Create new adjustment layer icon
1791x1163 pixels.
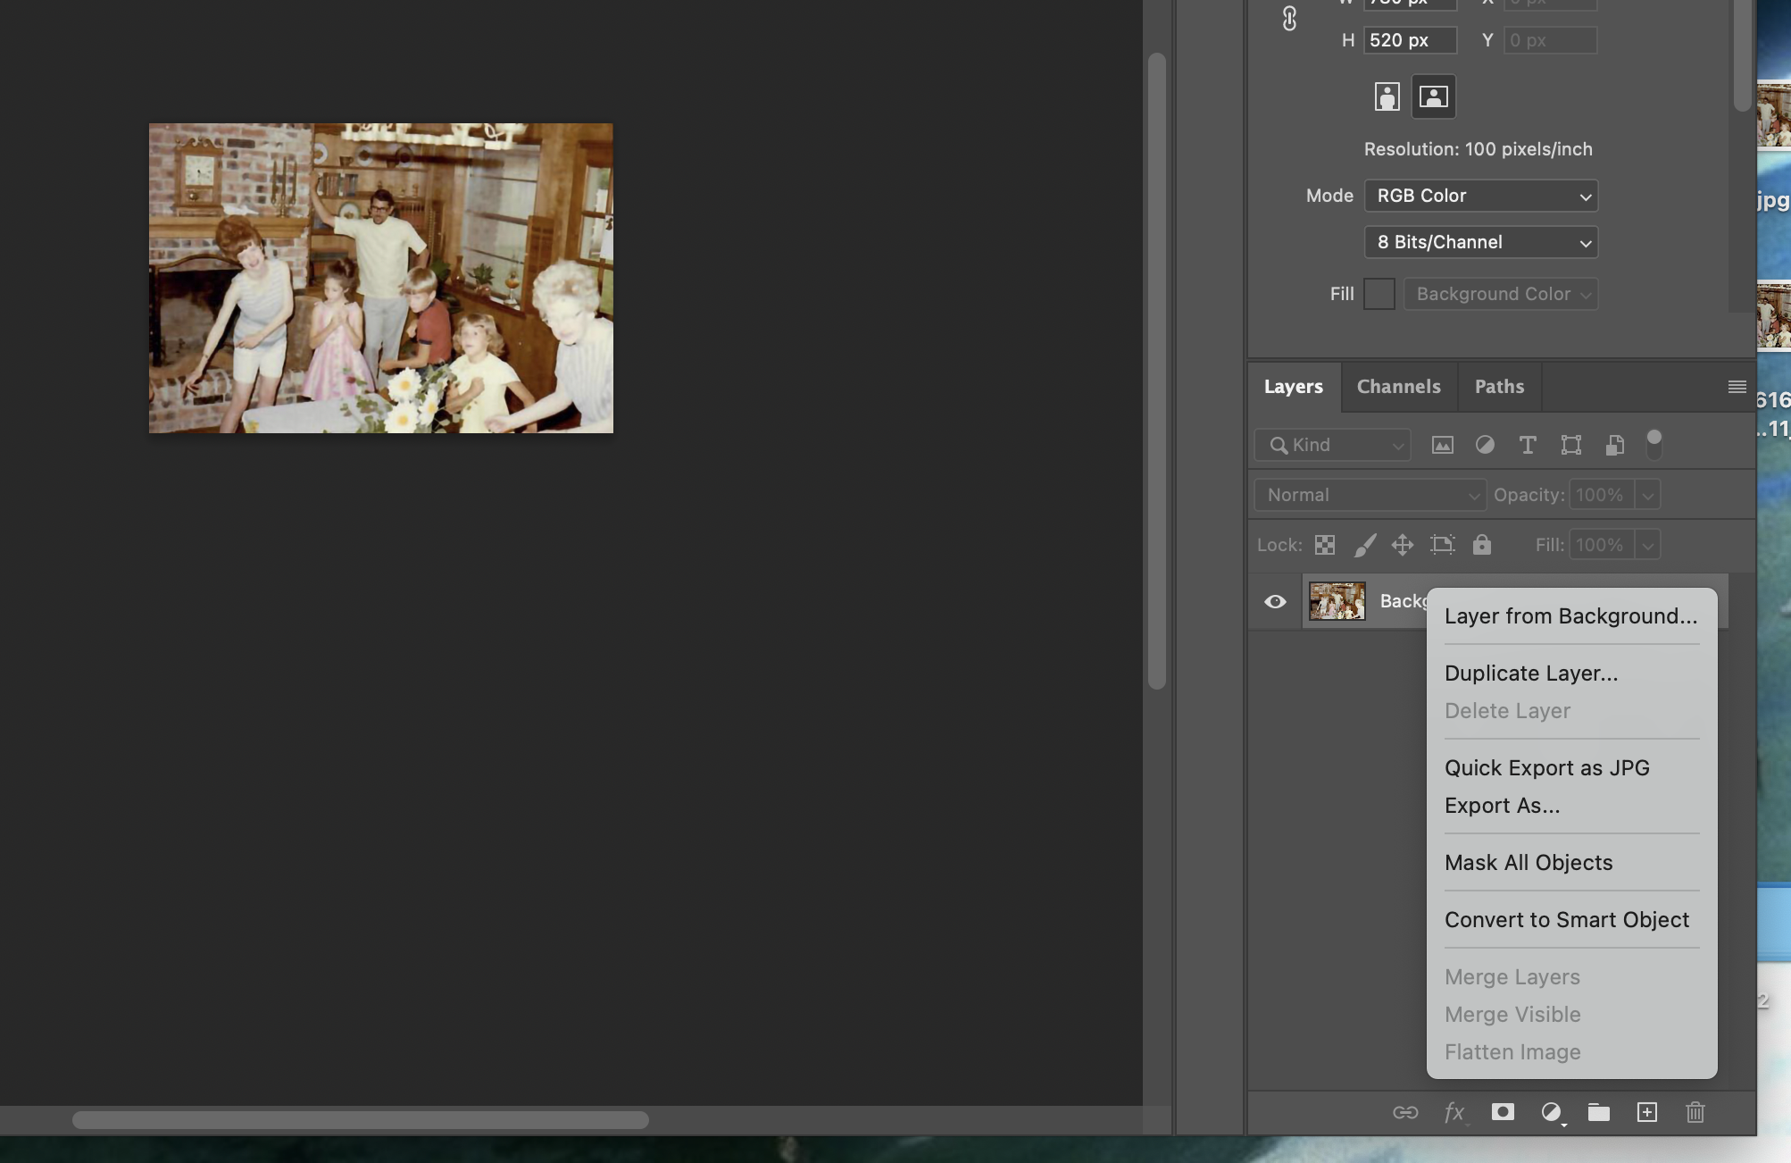[1551, 1112]
